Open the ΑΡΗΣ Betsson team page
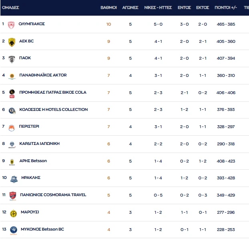This screenshot has height=241, width=249. coord(33,161)
